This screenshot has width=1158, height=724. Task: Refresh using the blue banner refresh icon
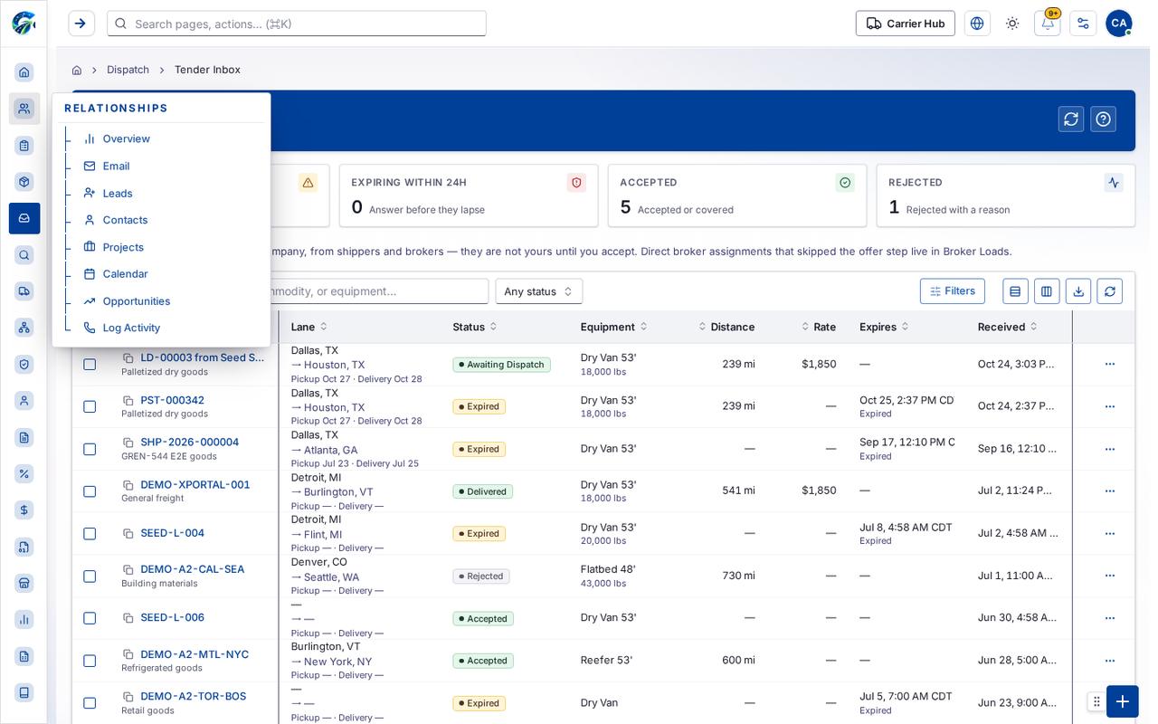click(1071, 119)
